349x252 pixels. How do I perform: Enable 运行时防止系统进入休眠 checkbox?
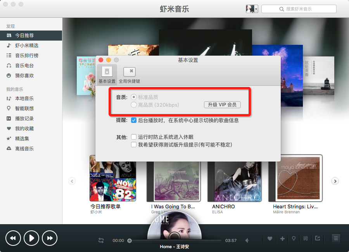pos(133,137)
